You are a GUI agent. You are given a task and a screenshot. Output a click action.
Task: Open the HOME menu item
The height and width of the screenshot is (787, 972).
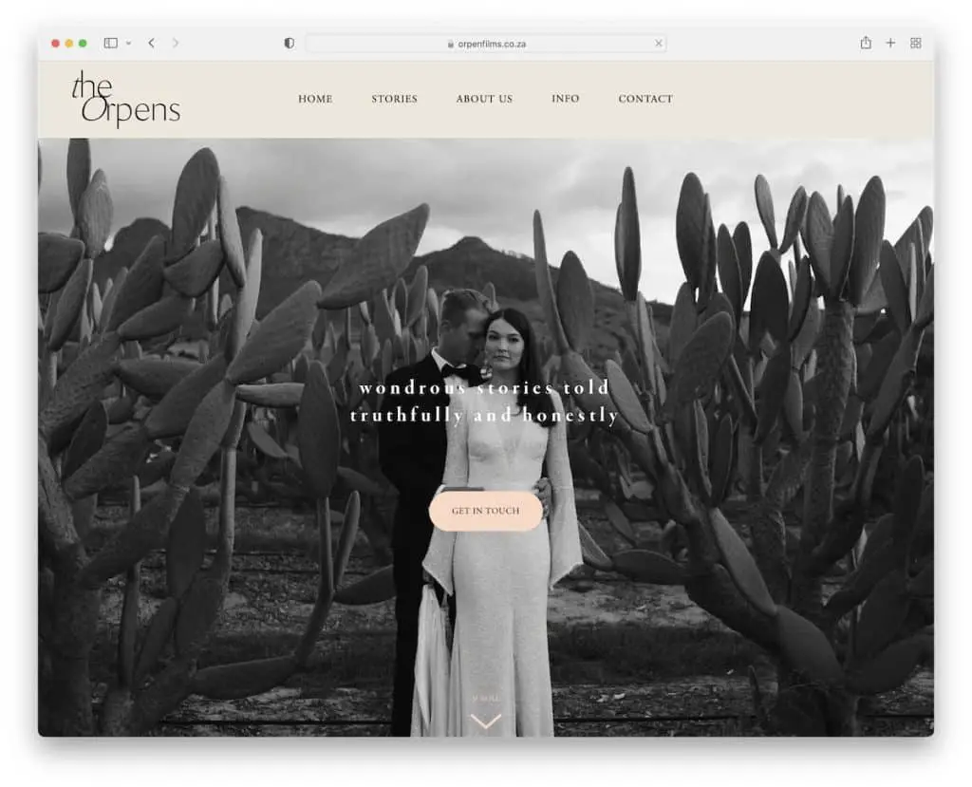(315, 99)
